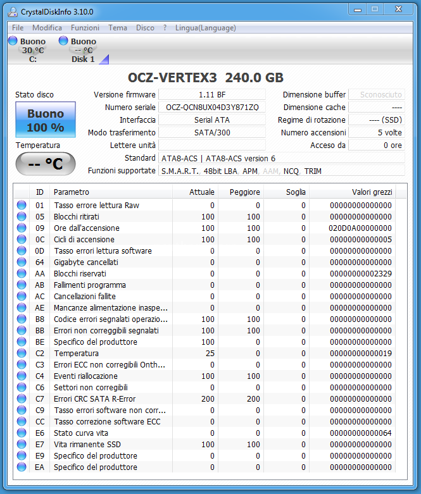Viewport: 421px width, 494px height.
Task: Click the Interfaccia field Serial ATA
Action: (212, 120)
